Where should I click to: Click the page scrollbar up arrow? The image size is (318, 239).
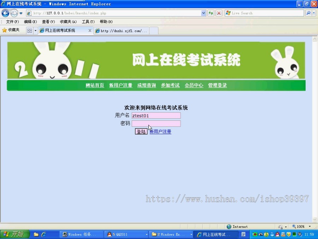[315, 39]
